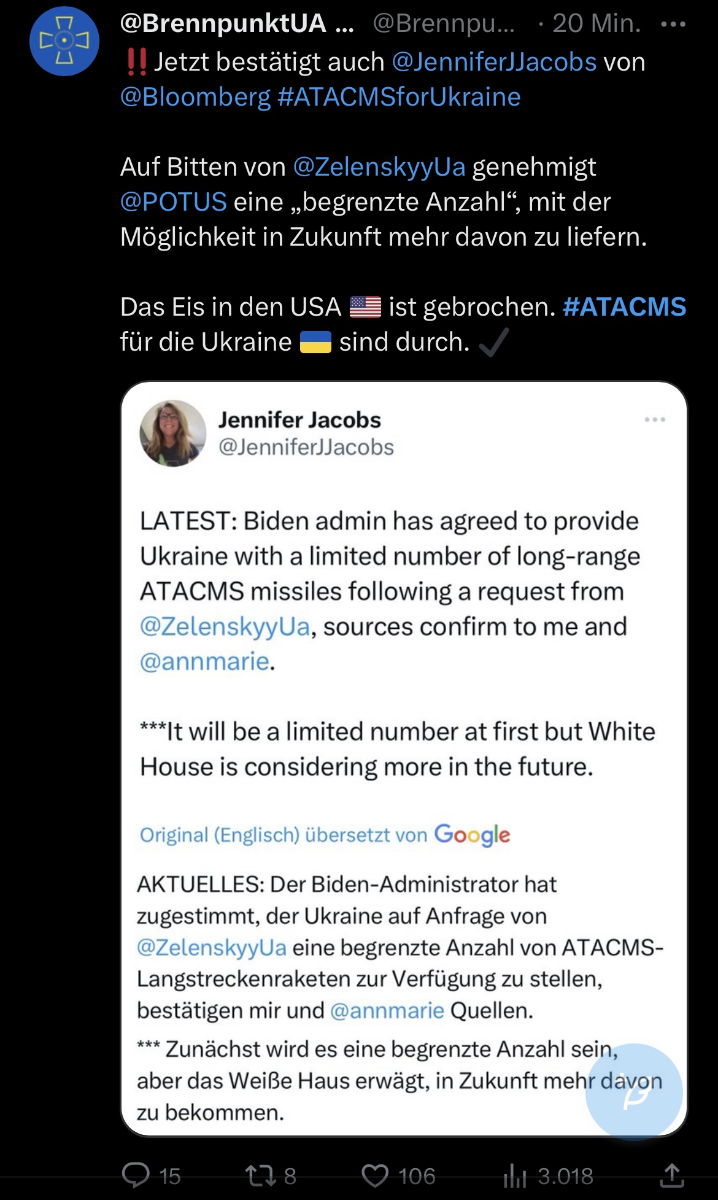
Task: Open the reply comments icon
Action: (x=136, y=1175)
